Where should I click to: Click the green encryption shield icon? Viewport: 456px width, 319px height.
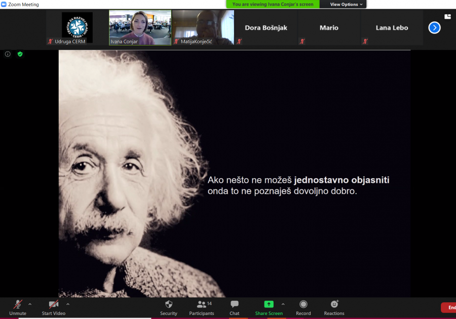[20, 54]
